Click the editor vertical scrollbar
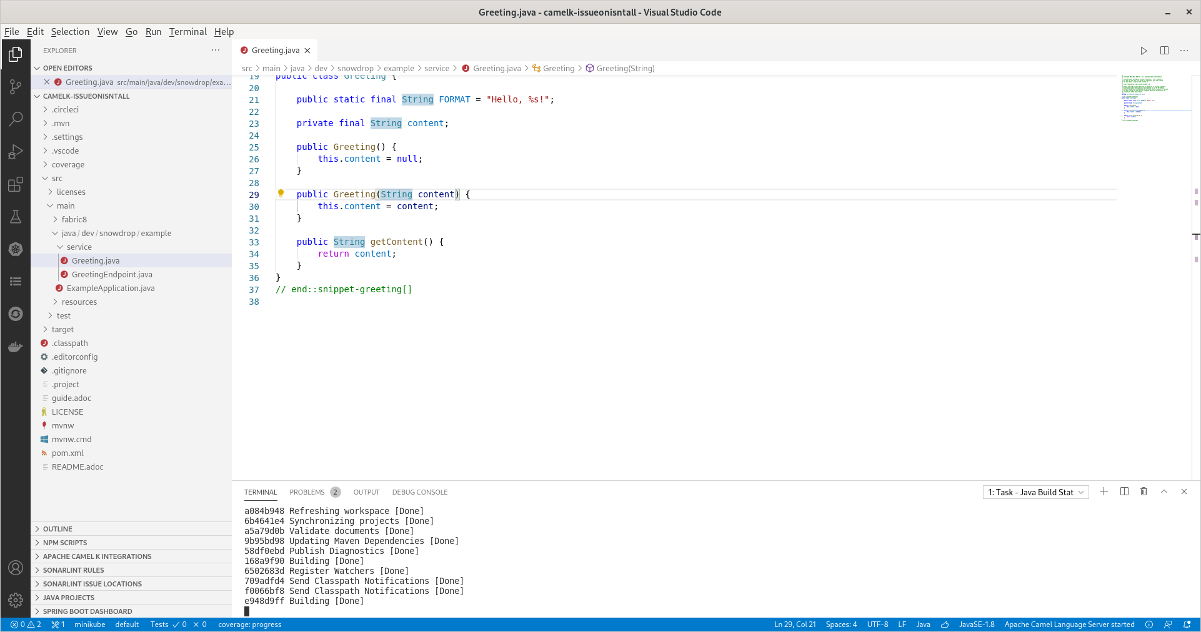The image size is (1201, 632). click(1196, 277)
